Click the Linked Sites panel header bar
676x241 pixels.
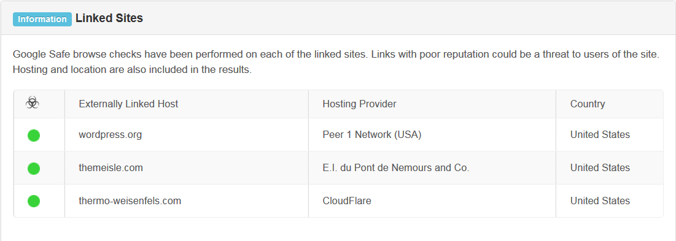point(338,18)
